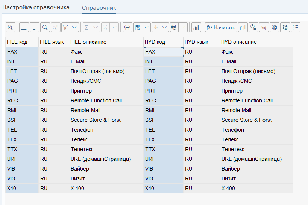Select the Secure Store & Forw. FILE description cell
The image size is (308, 205).
(96, 120)
